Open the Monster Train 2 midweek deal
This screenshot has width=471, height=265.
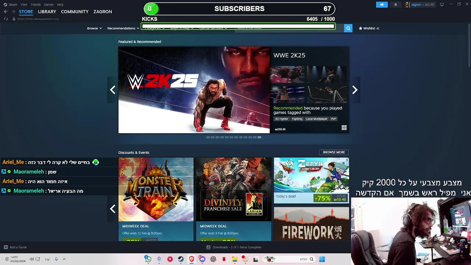(156, 199)
